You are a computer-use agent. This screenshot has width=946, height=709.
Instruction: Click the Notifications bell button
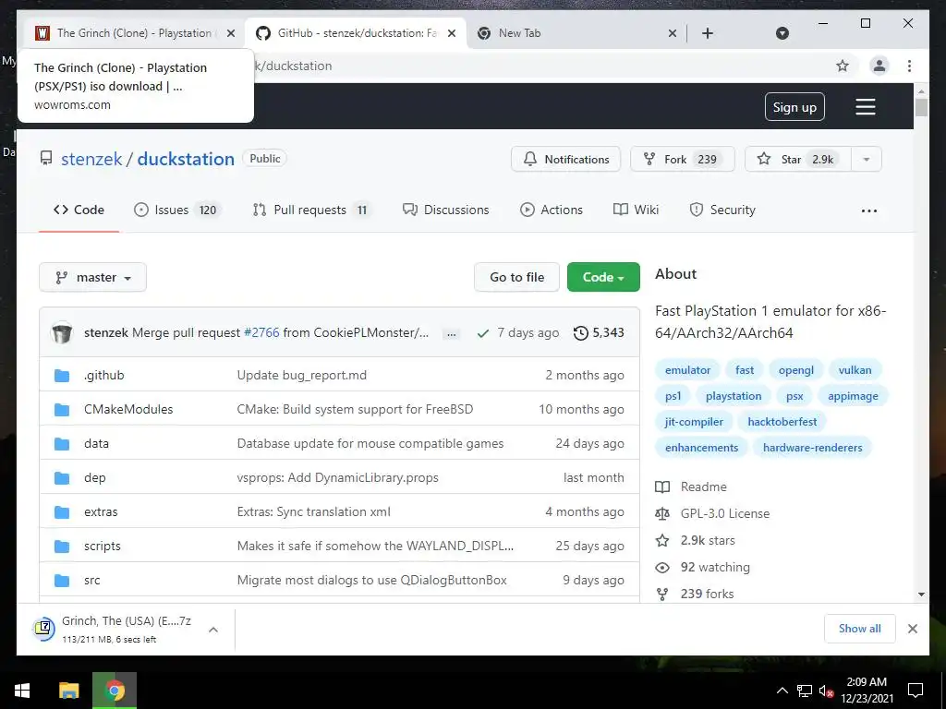pyautogui.click(x=566, y=159)
